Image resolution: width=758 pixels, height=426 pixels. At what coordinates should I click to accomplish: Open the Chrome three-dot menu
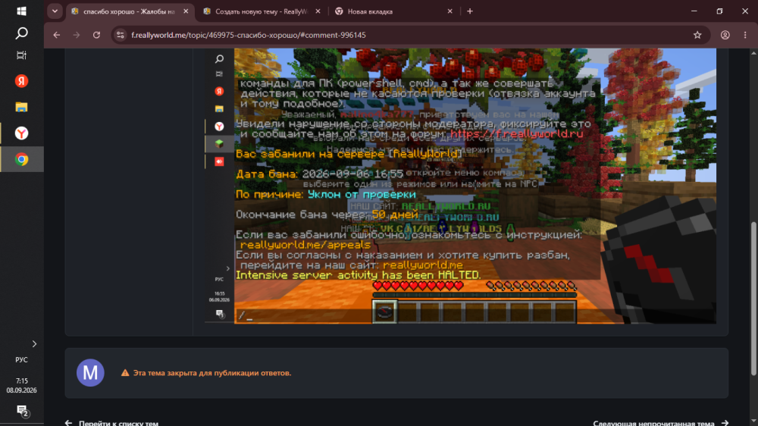pyautogui.click(x=745, y=35)
